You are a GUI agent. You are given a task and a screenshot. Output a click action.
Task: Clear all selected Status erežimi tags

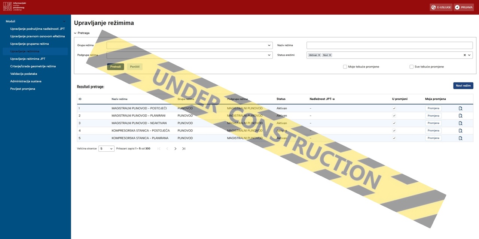pyautogui.click(x=464, y=55)
